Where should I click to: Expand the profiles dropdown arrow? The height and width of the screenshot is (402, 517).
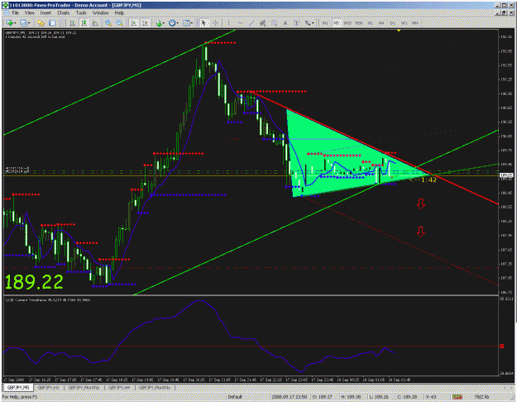(29, 23)
